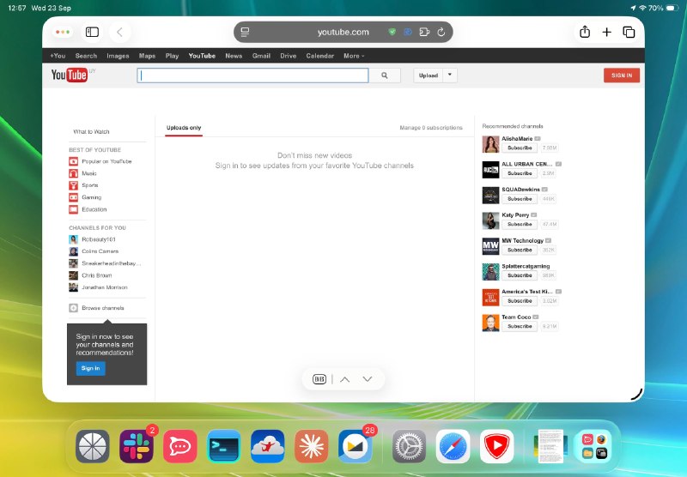Screen dimensions: 687x477
Task: Open the terminal app in dock
Action: [224, 446]
